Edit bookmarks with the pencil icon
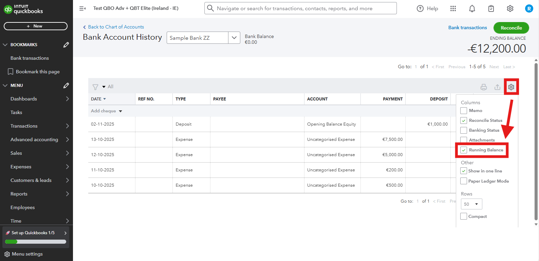 point(66,45)
